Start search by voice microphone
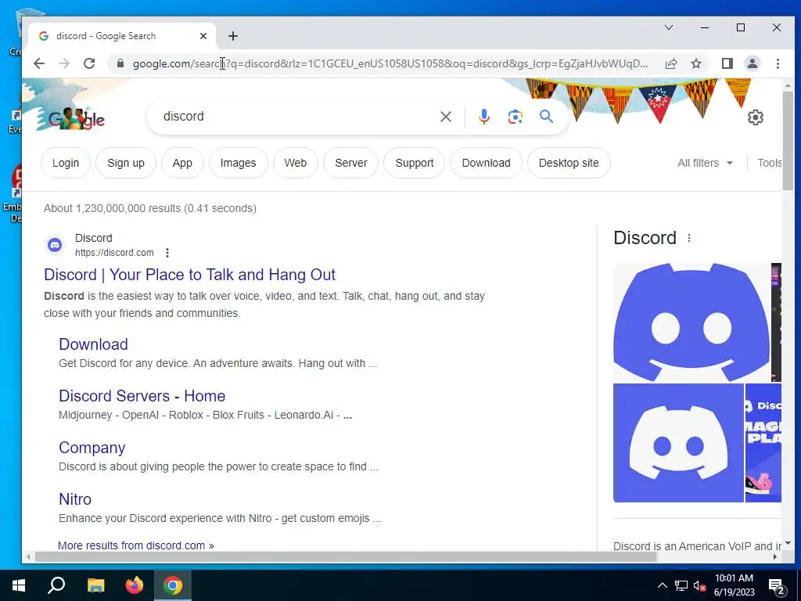This screenshot has width=801, height=601. pos(483,117)
